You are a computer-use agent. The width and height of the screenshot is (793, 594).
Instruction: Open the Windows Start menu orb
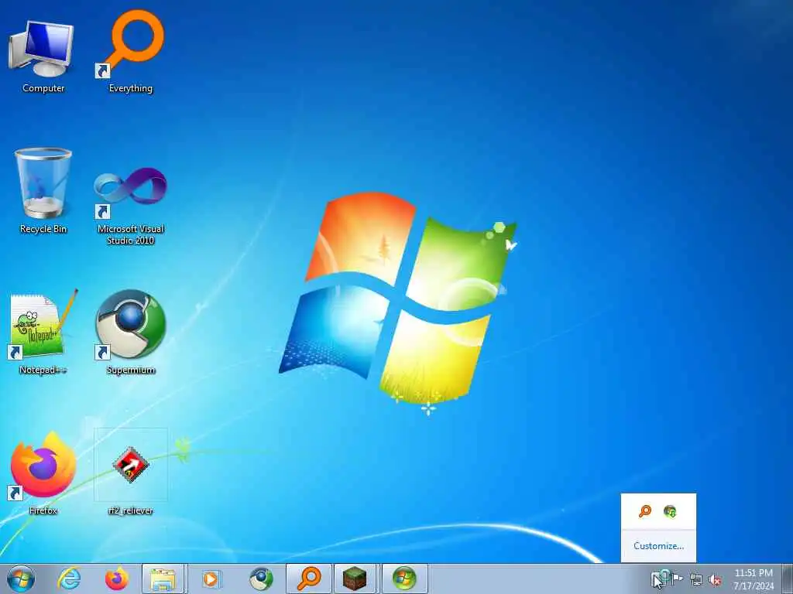(21, 579)
